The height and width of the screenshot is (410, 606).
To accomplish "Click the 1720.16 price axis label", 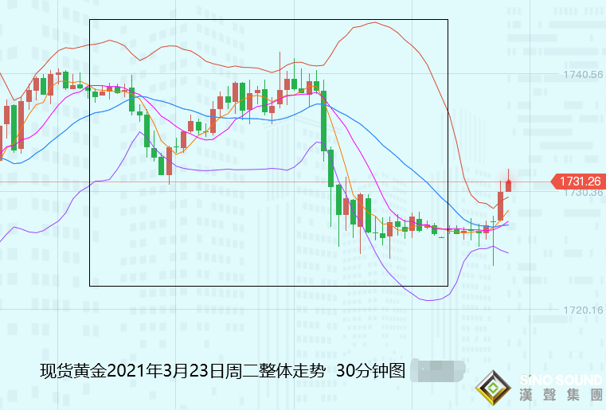I will 583,310.
